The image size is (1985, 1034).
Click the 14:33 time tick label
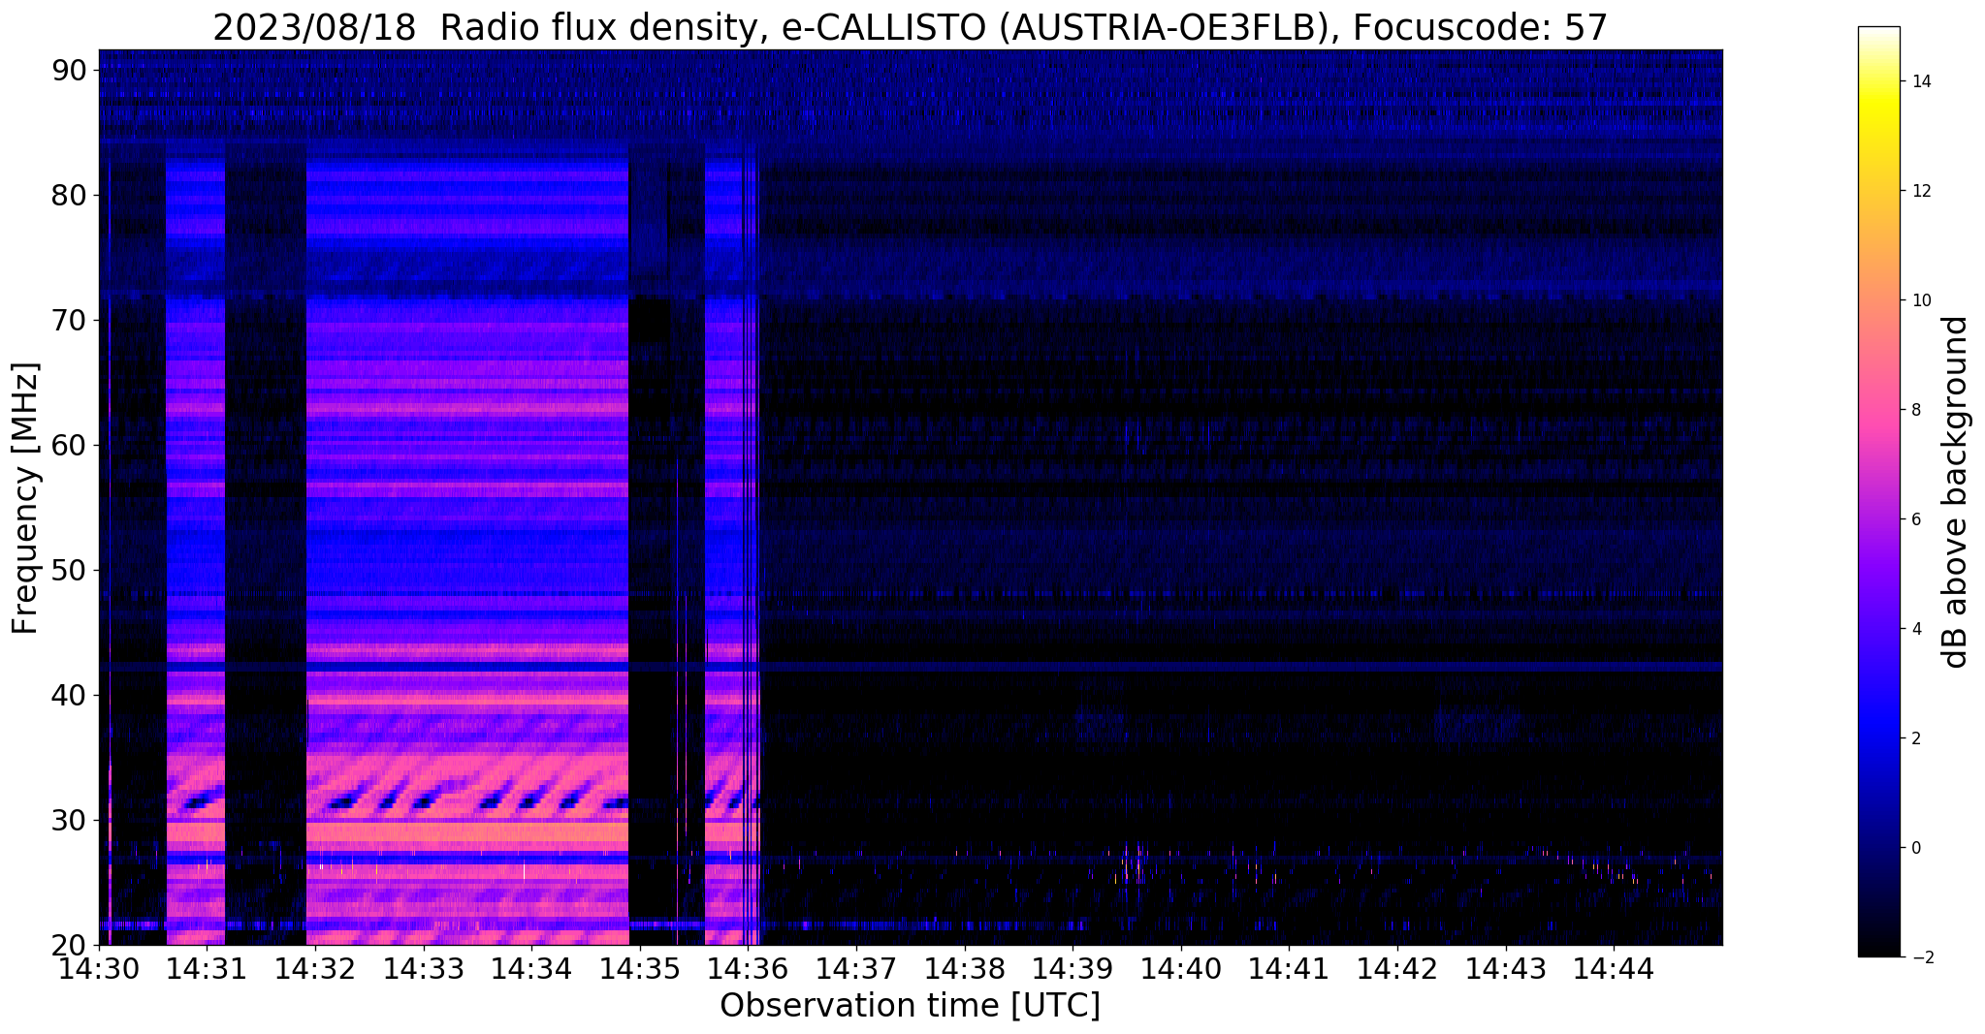pos(423,968)
